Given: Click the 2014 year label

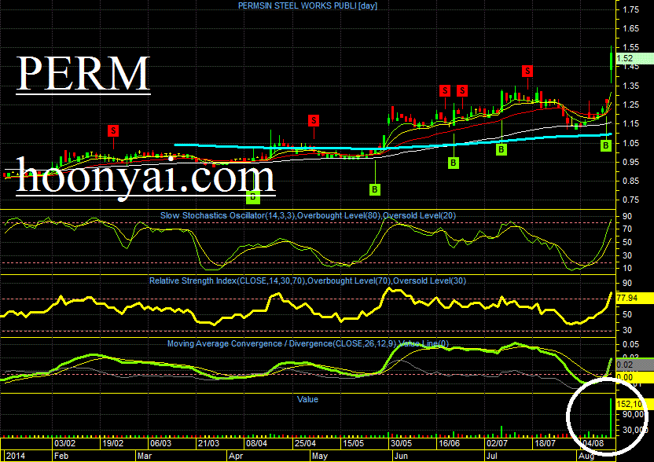Looking at the screenshot, I should (15, 456).
